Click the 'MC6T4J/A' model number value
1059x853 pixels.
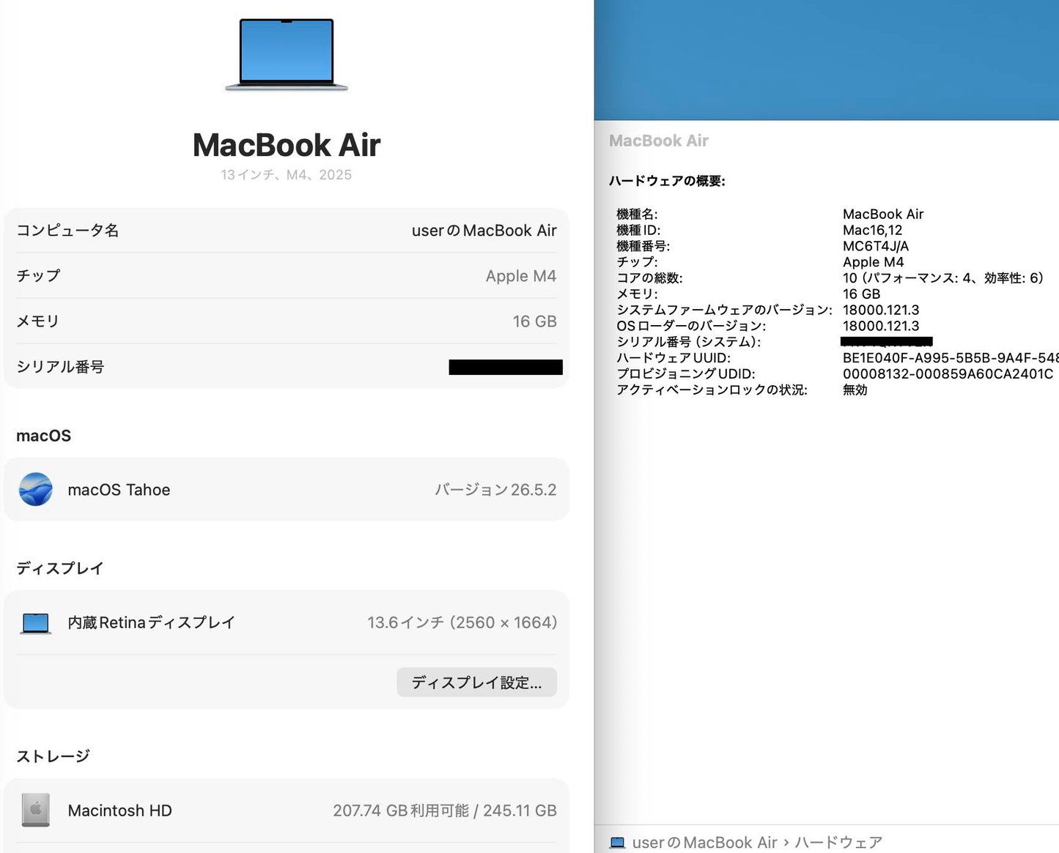[876, 247]
